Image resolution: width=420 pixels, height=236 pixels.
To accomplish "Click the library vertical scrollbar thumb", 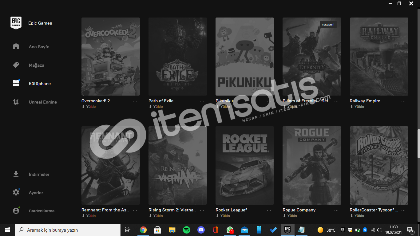I will click(x=418, y=144).
